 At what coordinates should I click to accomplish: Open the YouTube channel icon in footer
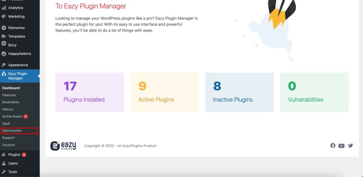[341, 146]
